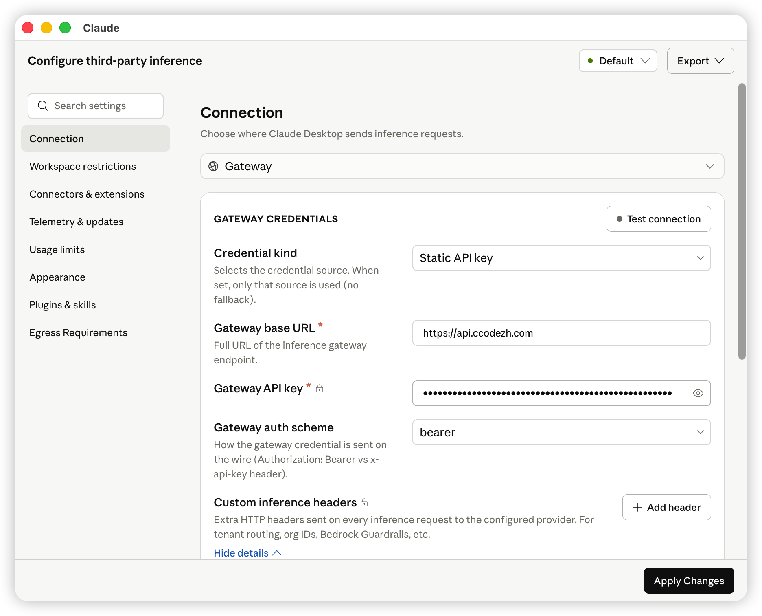
Task: Click the Gateway auth scheme label
Action: point(274,427)
